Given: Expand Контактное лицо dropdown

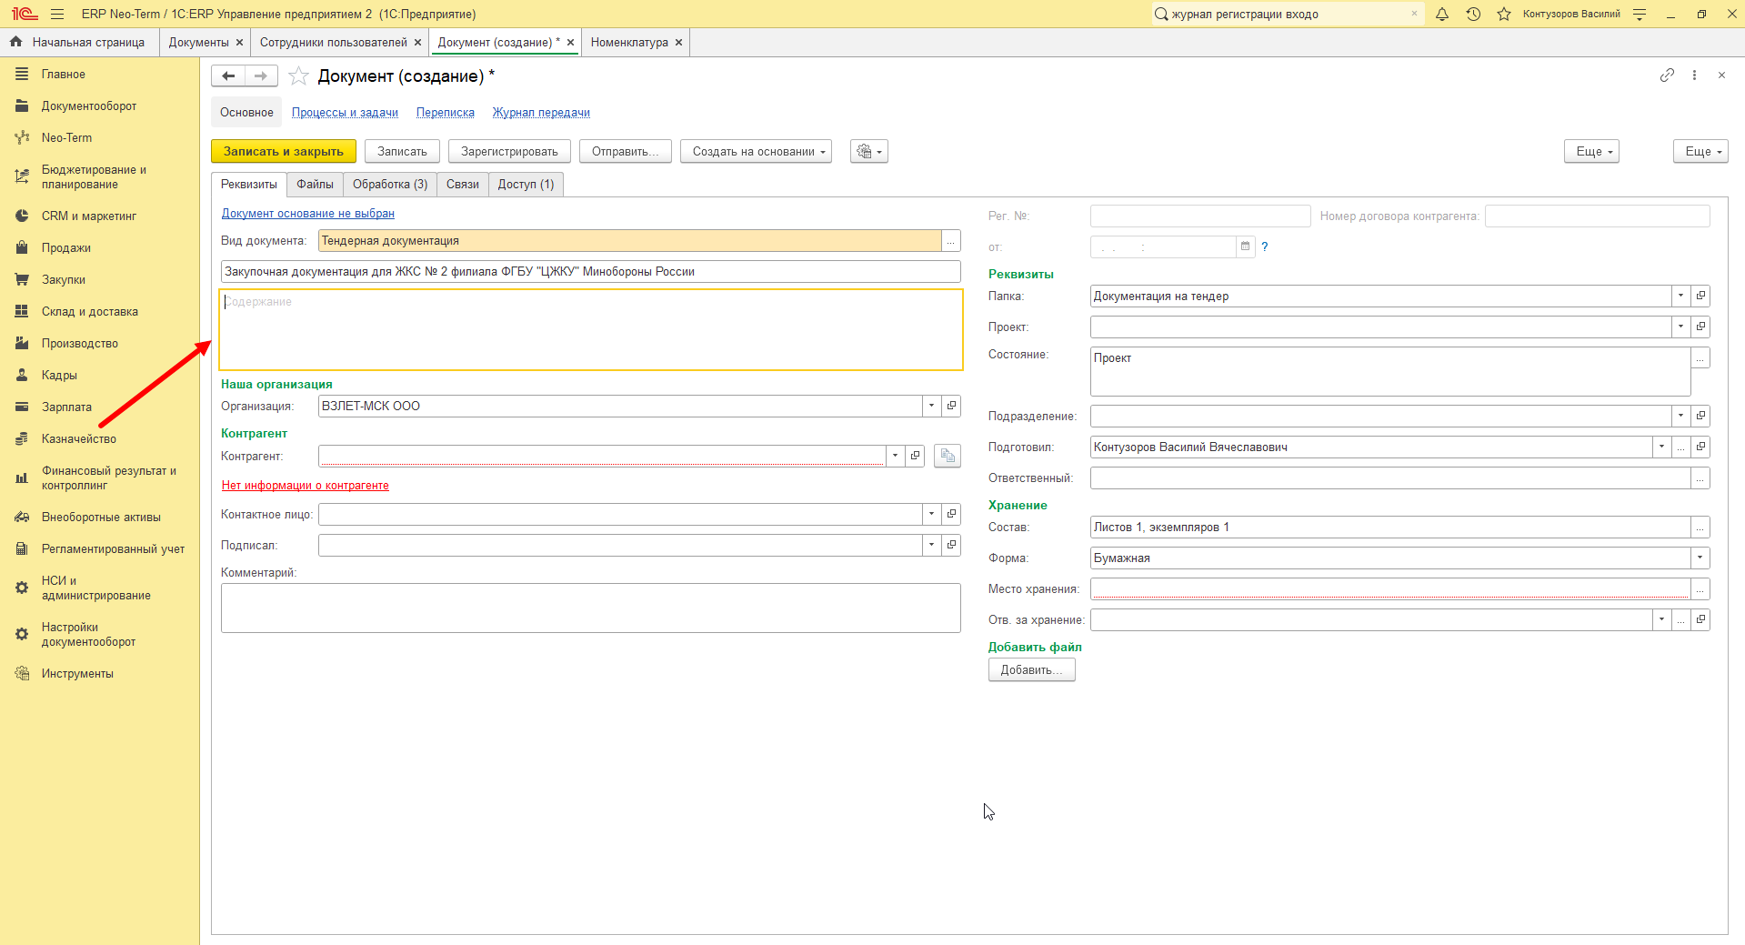Looking at the screenshot, I should pyautogui.click(x=931, y=514).
